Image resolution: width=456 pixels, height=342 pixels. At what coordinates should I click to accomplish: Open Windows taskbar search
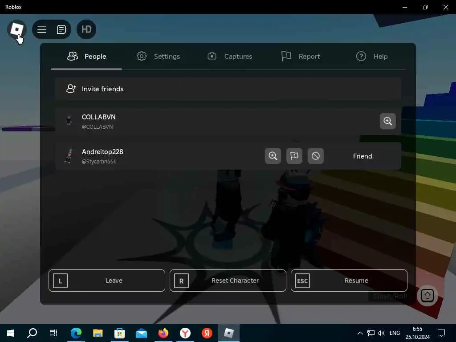click(32, 333)
